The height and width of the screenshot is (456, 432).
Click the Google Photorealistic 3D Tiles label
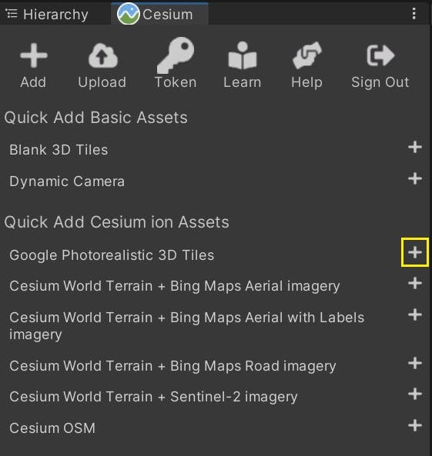tap(112, 255)
